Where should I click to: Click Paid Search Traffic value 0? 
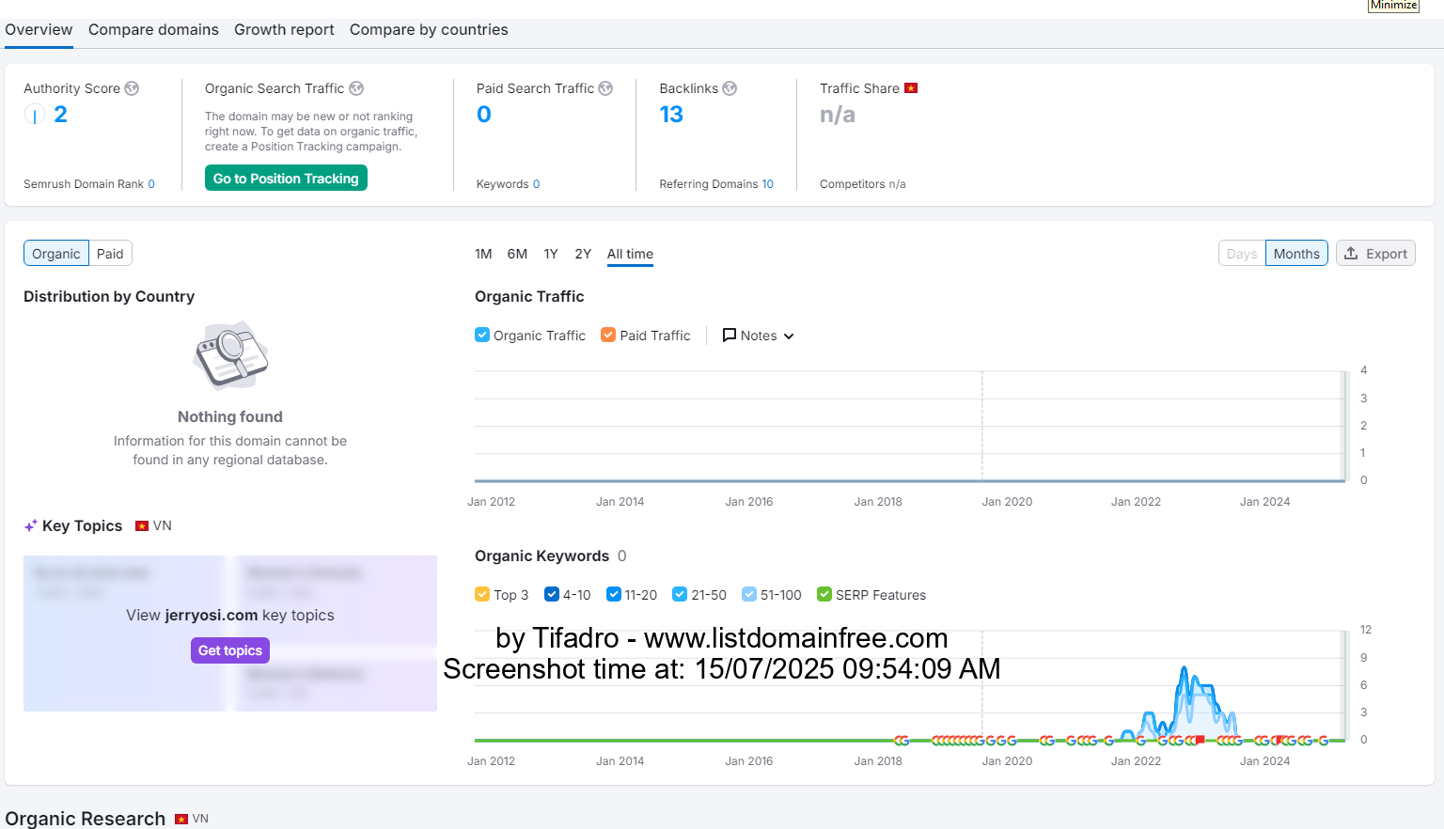(484, 115)
